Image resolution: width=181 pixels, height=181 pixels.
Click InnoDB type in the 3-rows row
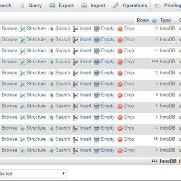click(167, 84)
